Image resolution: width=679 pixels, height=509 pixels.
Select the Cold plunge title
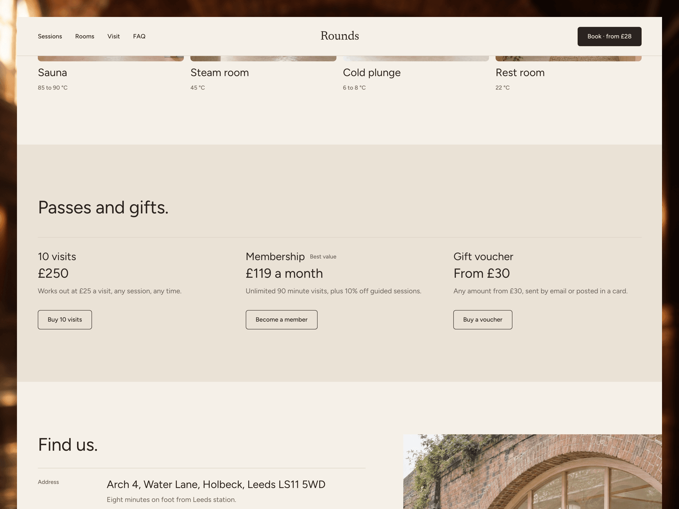372,73
